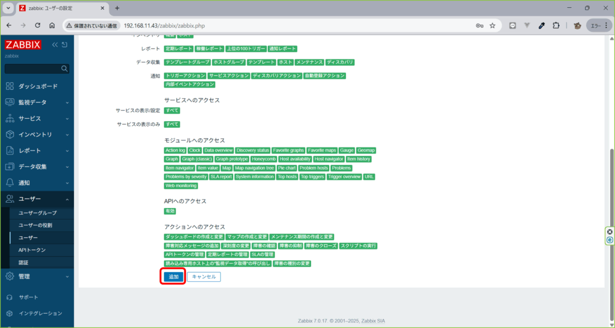615x328 pixels.
Task: Click the browser reload button
Action: [38, 26]
